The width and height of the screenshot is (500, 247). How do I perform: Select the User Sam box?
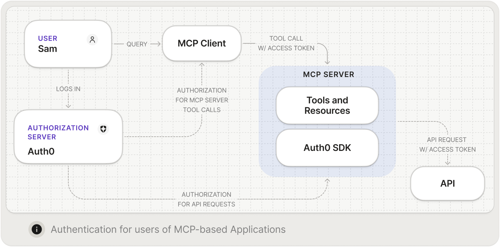point(68,44)
